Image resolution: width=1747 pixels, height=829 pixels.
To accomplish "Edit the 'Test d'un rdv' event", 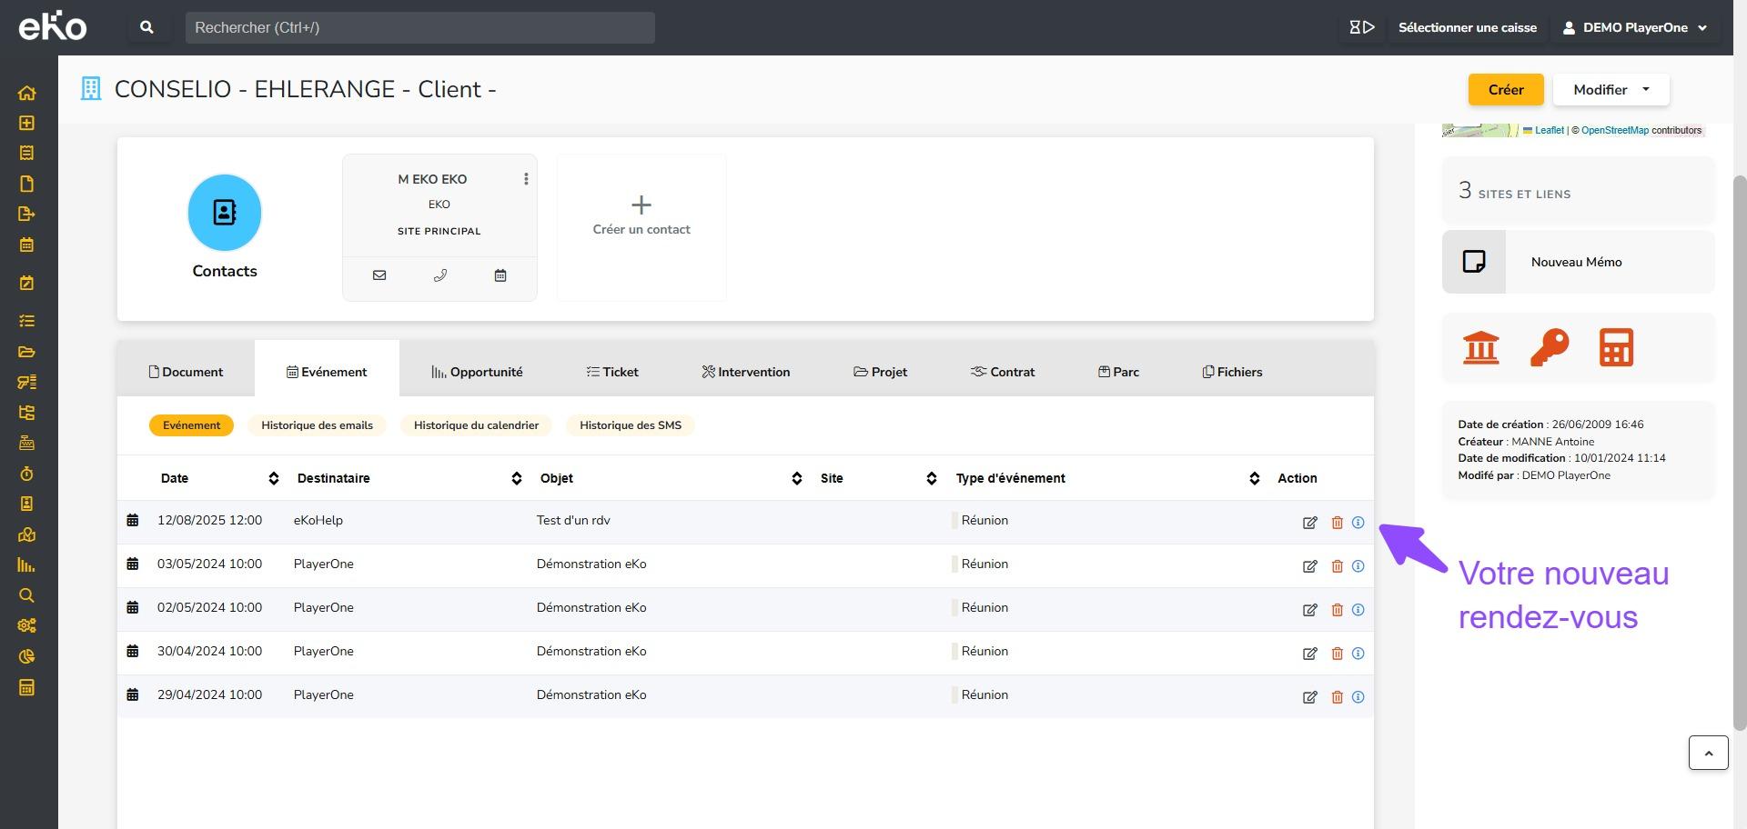I will (1309, 523).
